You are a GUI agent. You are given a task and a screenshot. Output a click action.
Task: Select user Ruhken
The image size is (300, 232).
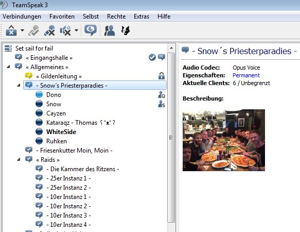point(57,141)
